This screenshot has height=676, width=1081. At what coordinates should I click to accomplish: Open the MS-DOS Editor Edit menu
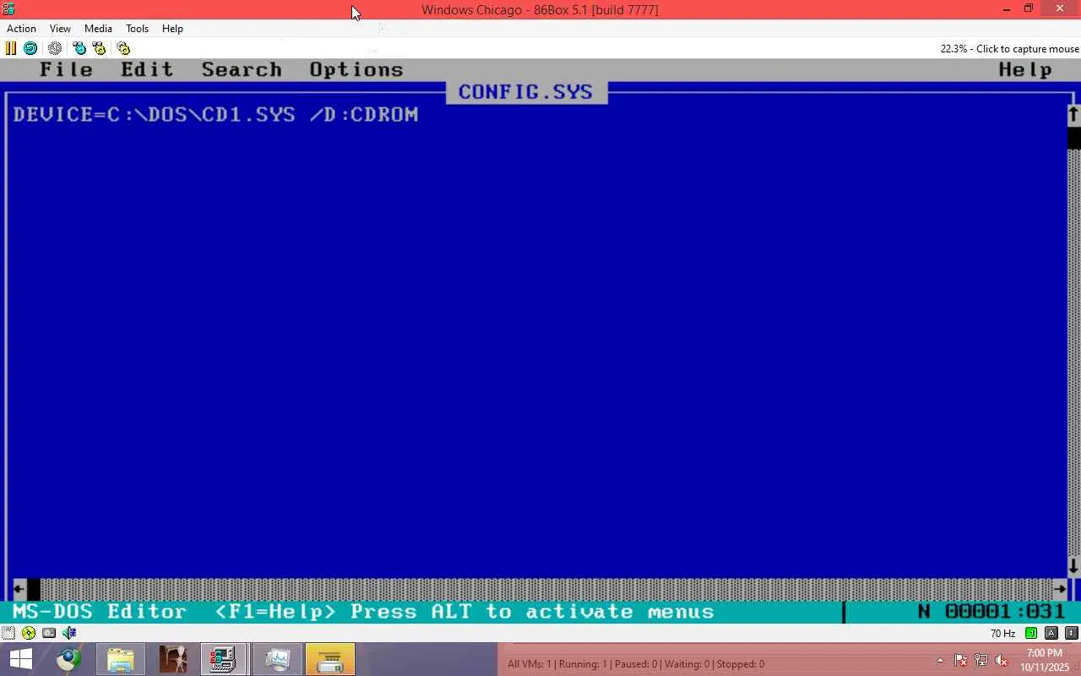click(147, 70)
